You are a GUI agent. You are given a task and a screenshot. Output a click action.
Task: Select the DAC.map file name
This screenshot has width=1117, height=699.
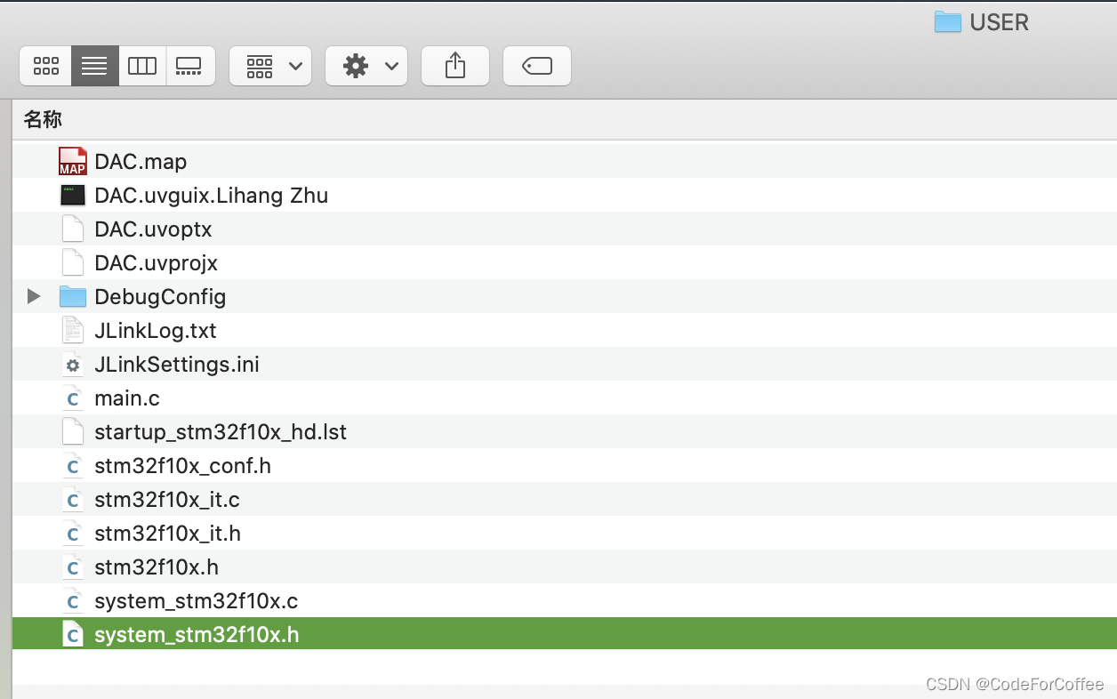141,162
